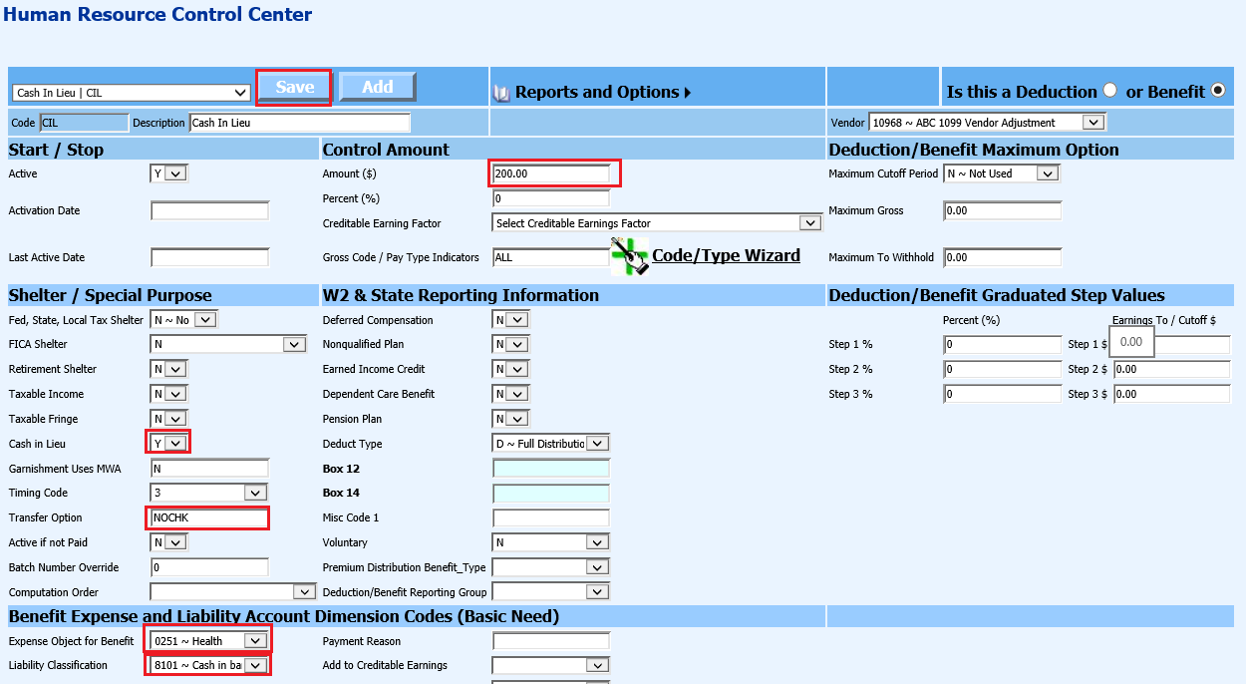Viewport: 1246px width, 684px height.
Task: Click into the Activation Date field
Action: point(209,211)
